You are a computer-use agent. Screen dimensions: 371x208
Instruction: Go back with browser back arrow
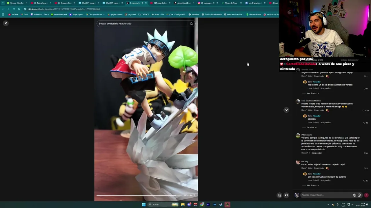[x=3, y=9]
